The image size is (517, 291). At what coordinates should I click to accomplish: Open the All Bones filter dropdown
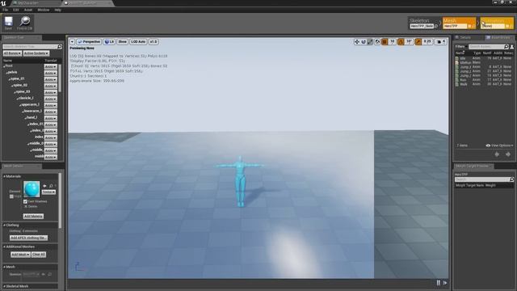[12, 53]
